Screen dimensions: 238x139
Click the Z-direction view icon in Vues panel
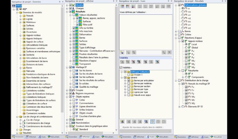point(133,6)
